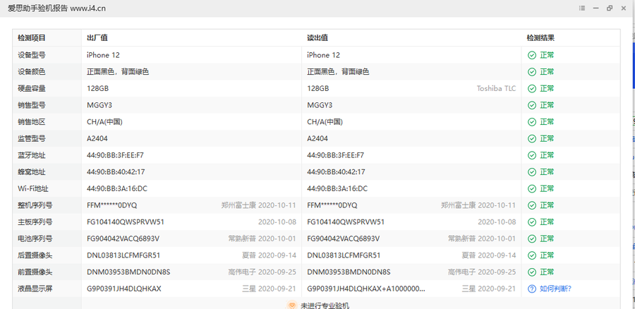Image resolution: width=635 pixels, height=309 pixels.
Task: Click the 电池序列号 row label
Action: click(x=35, y=238)
